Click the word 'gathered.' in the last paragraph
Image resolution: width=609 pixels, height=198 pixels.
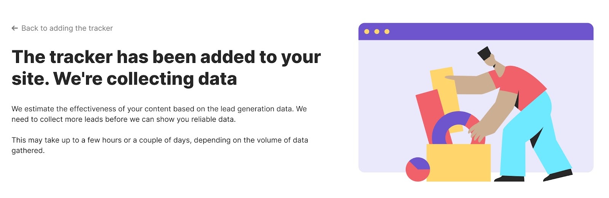click(28, 151)
